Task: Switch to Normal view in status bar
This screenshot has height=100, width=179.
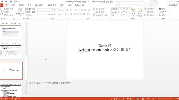Action: pyautogui.click(x=138, y=99)
